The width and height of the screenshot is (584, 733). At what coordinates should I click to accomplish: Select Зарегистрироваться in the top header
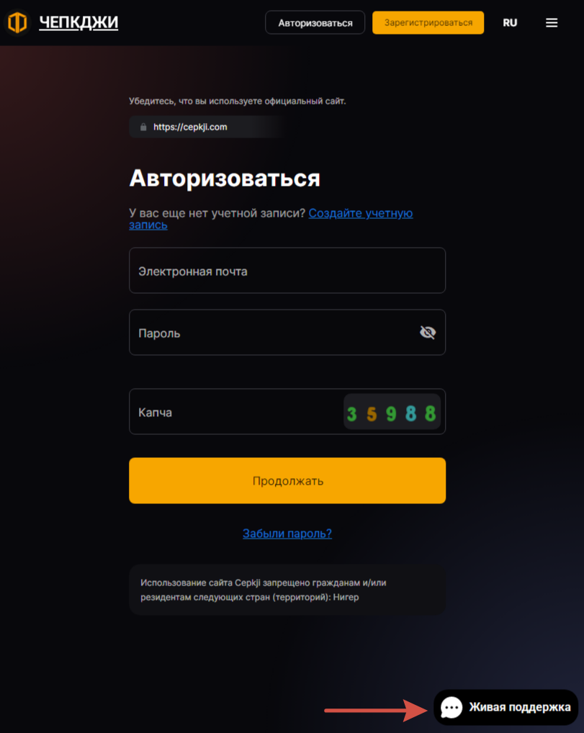click(428, 22)
